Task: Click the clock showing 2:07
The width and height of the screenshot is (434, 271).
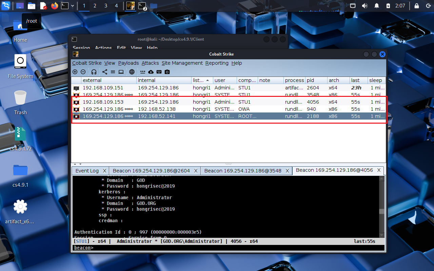Action: [x=400, y=6]
